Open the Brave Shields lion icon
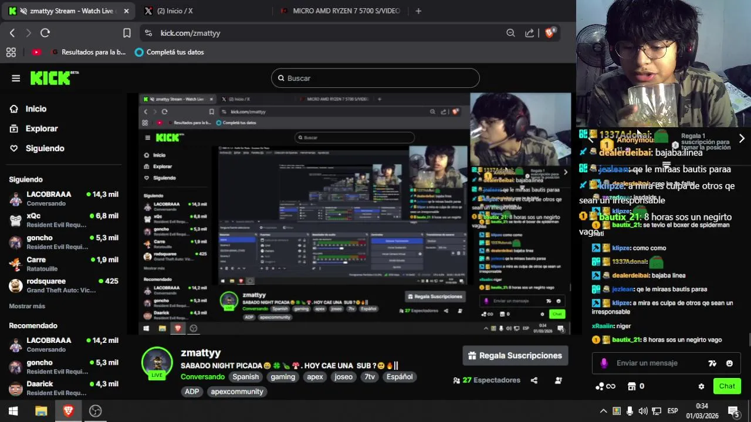The height and width of the screenshot is (422, 751). (550, 33)
